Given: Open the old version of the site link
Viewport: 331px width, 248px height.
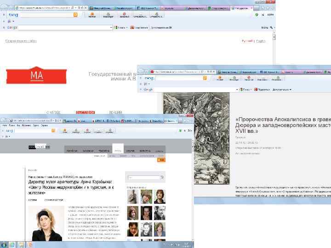Looking at the screenshot, I should tap(21, 41).
